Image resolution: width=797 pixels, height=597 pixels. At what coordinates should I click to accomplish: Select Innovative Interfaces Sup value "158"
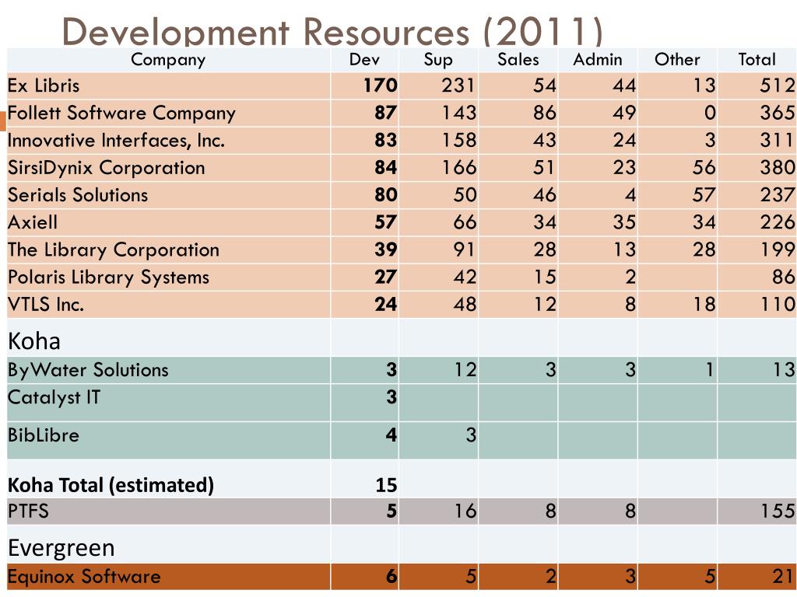[459, 140]
